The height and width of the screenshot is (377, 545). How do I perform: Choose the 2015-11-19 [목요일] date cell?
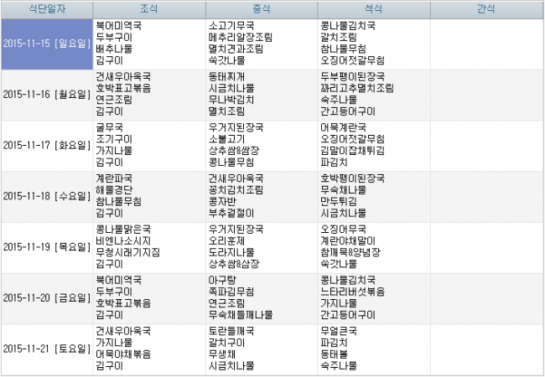pos(46,246)
